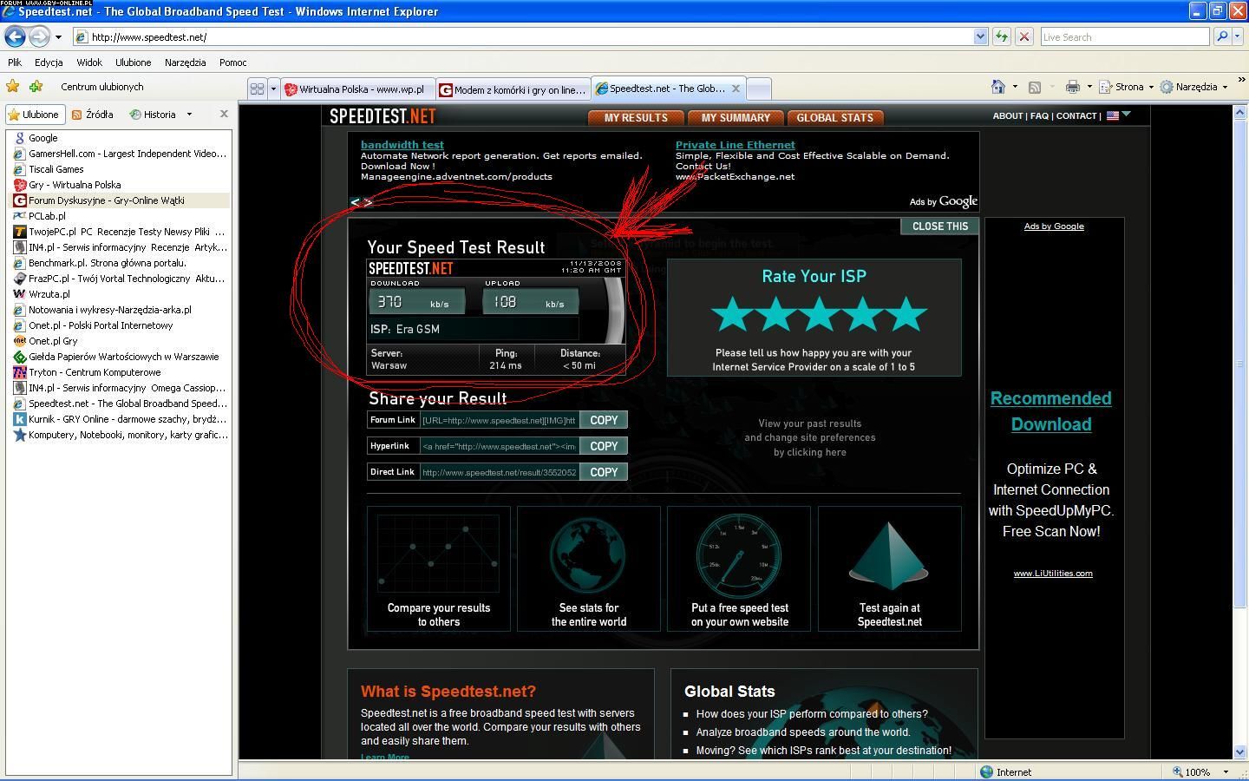
Task: Click the MY SUMMARY button
Action: click(x=736, y=118)
